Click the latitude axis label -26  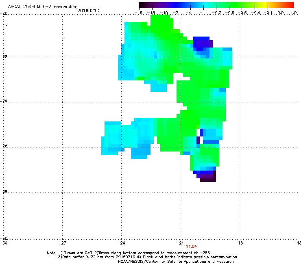(4, 146)
